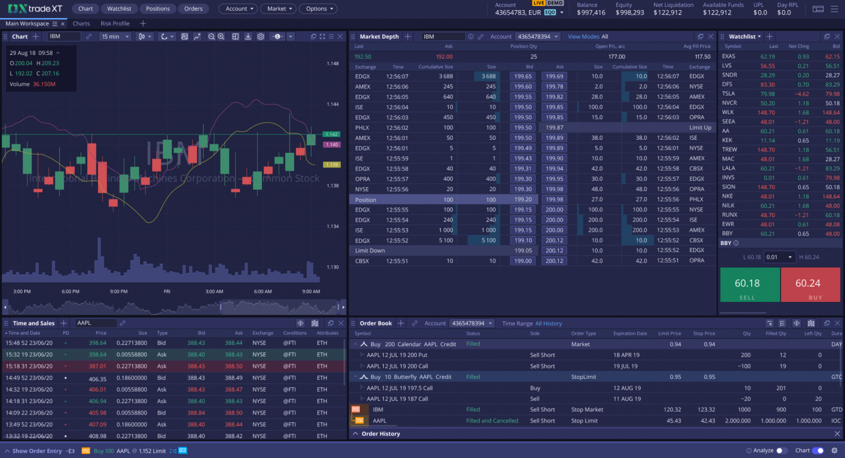Open the View Modes All dropdown
The height and width of the screenshot is (458, 845).
588,36
